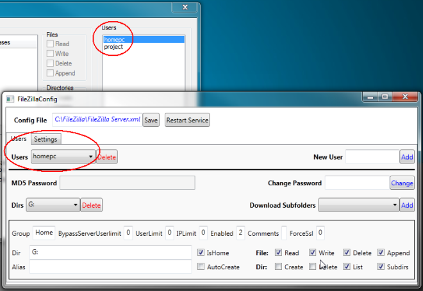The width and height of the screenshot is (423, 291).
Task: Switch to the Users tab in FileZillaConfig
Action: 19,138
